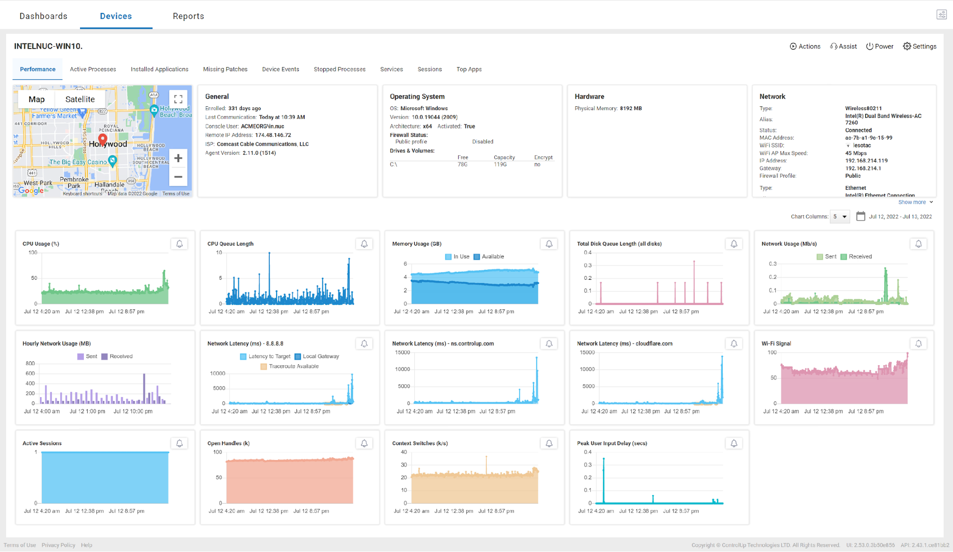Viewport: 953px width, 552px height.
Task: Open the Reports tab
Action: 188,16
